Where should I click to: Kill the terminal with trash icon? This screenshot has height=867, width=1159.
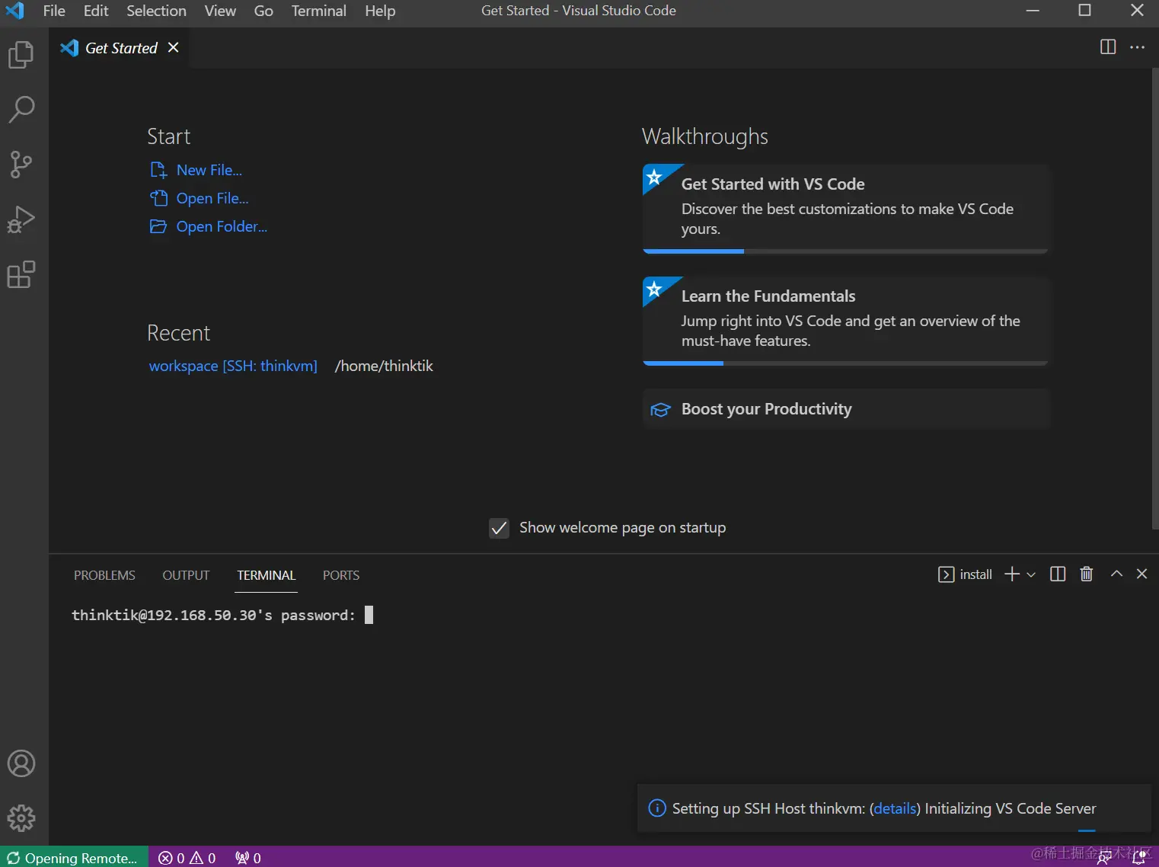pos(1087,574)
